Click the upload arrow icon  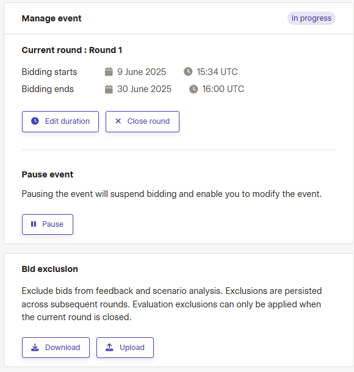click(109, 348)
